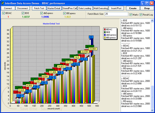Maximize the IBDAC performance window
Image resolution: width=155 pixels, height=113 pixels.
(x=147, y=3)
